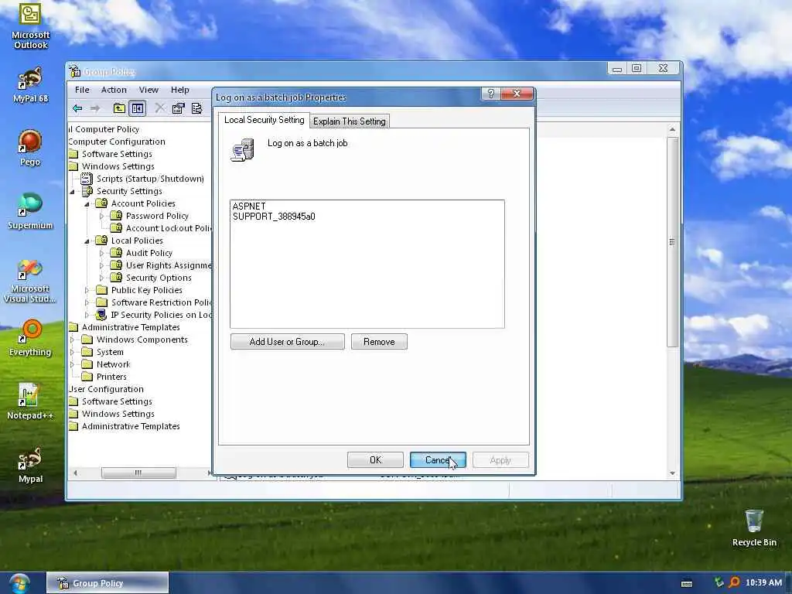
Task: Click the Remove button
Action: coord(379,341)
